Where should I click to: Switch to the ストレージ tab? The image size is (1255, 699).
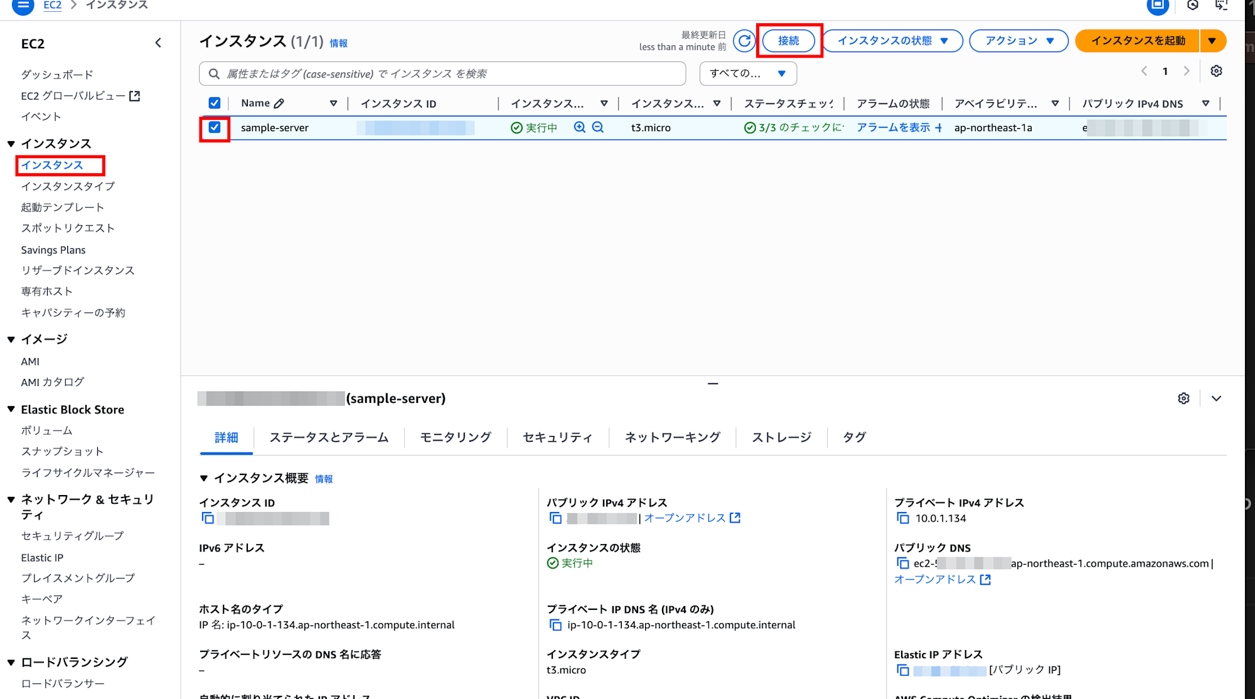tap(781, 437)
